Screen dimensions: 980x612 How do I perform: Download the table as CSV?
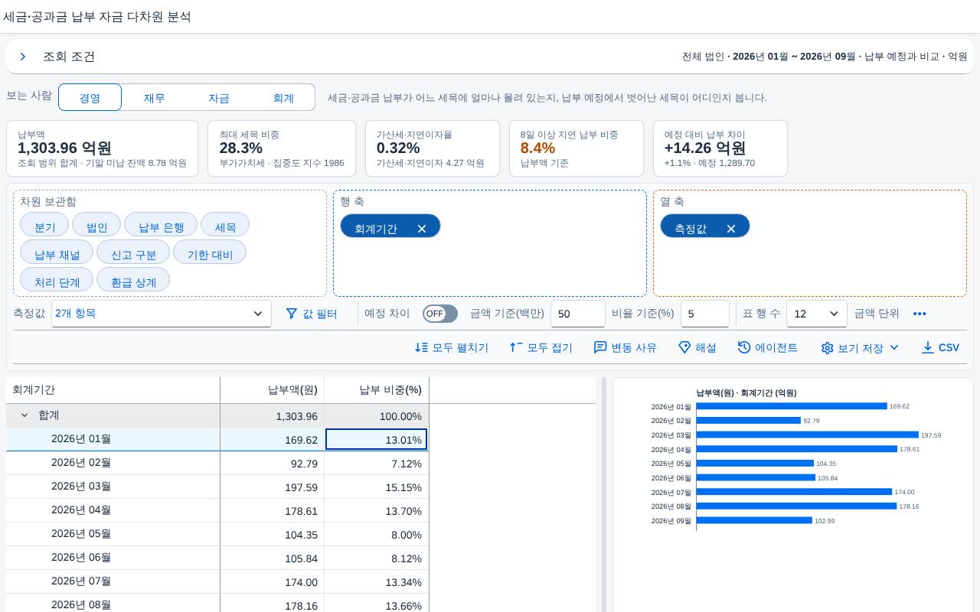(940, 347)
